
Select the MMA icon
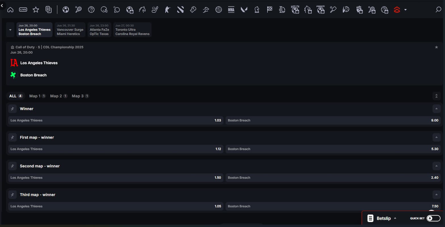[231, 10]
